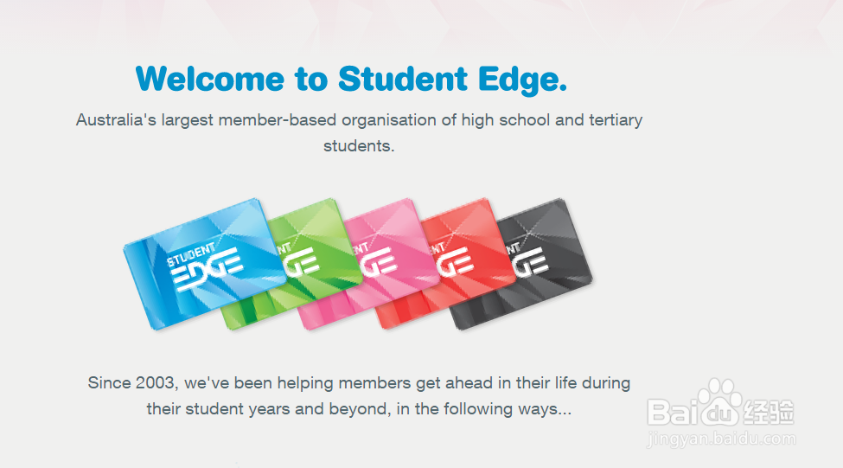
Task: Click the 'Welcome to Student Edge.' heading
Action: coord(352,79)
